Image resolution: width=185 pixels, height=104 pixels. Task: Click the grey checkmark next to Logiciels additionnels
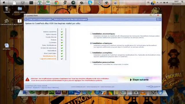coord(62,59)
